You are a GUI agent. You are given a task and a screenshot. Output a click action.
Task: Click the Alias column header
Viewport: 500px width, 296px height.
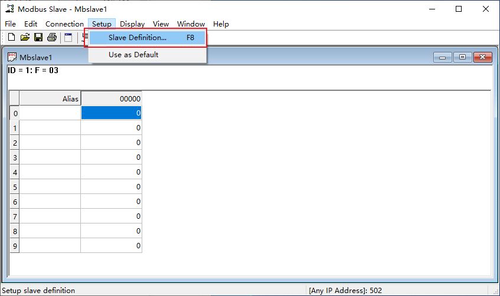(50, 98)
